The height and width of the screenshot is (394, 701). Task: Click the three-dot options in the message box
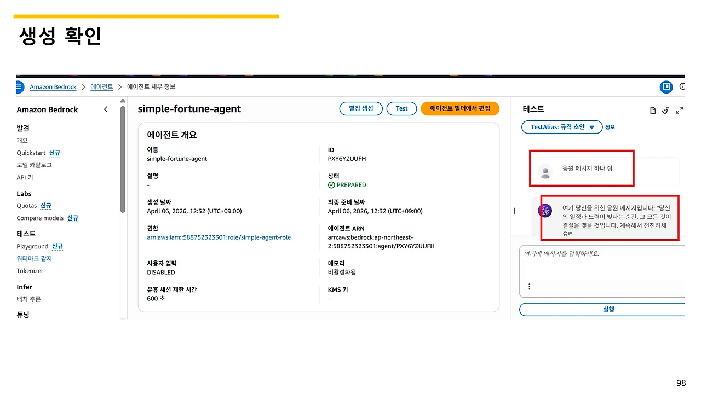(529, 286)
